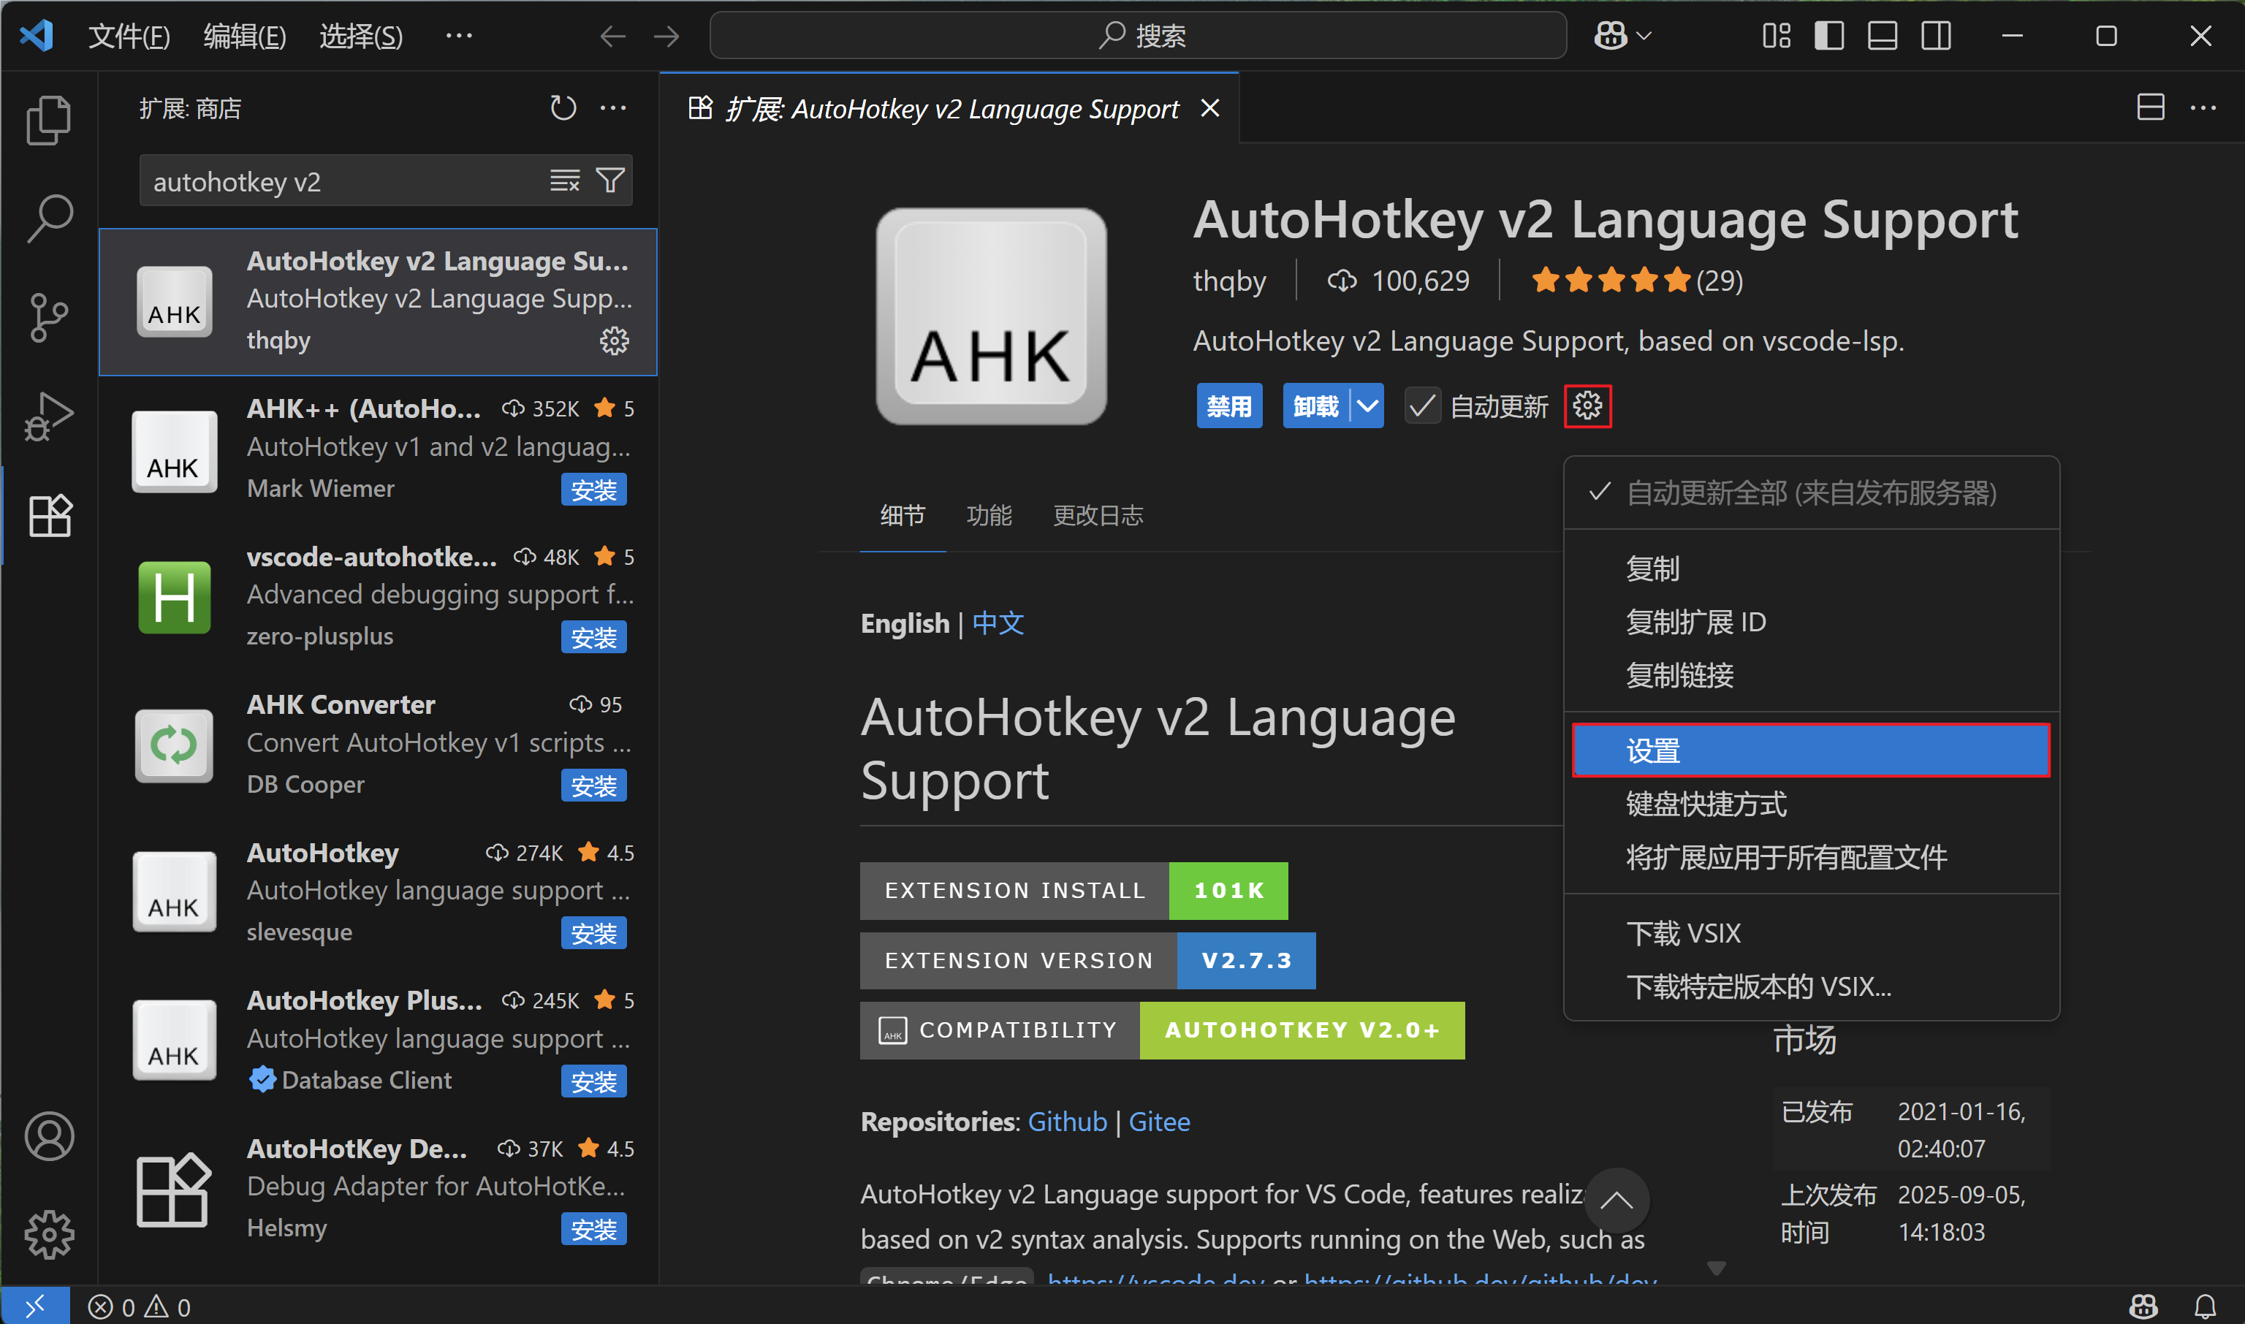Select 键盘快捷方式 in the menu
Screen dimensions: 2245x1324
1810,804
